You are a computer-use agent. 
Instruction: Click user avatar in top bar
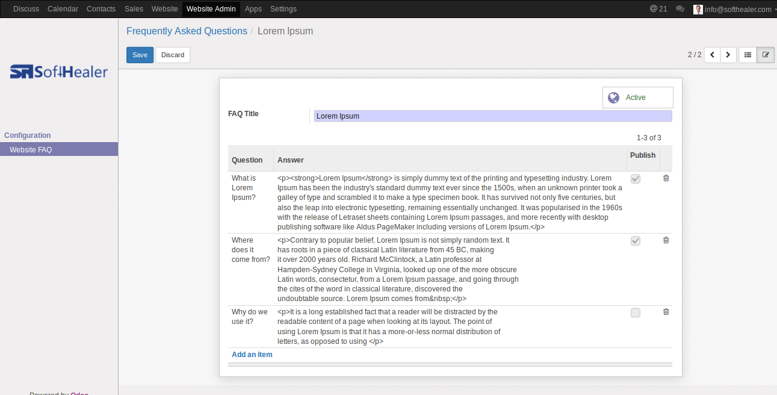click(x=698, y=9)
